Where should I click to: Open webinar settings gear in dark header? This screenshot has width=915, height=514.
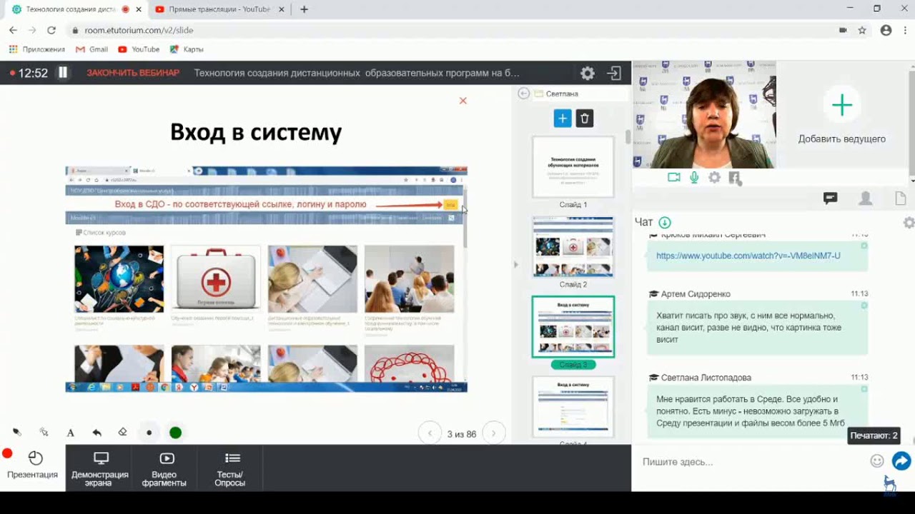587,73
